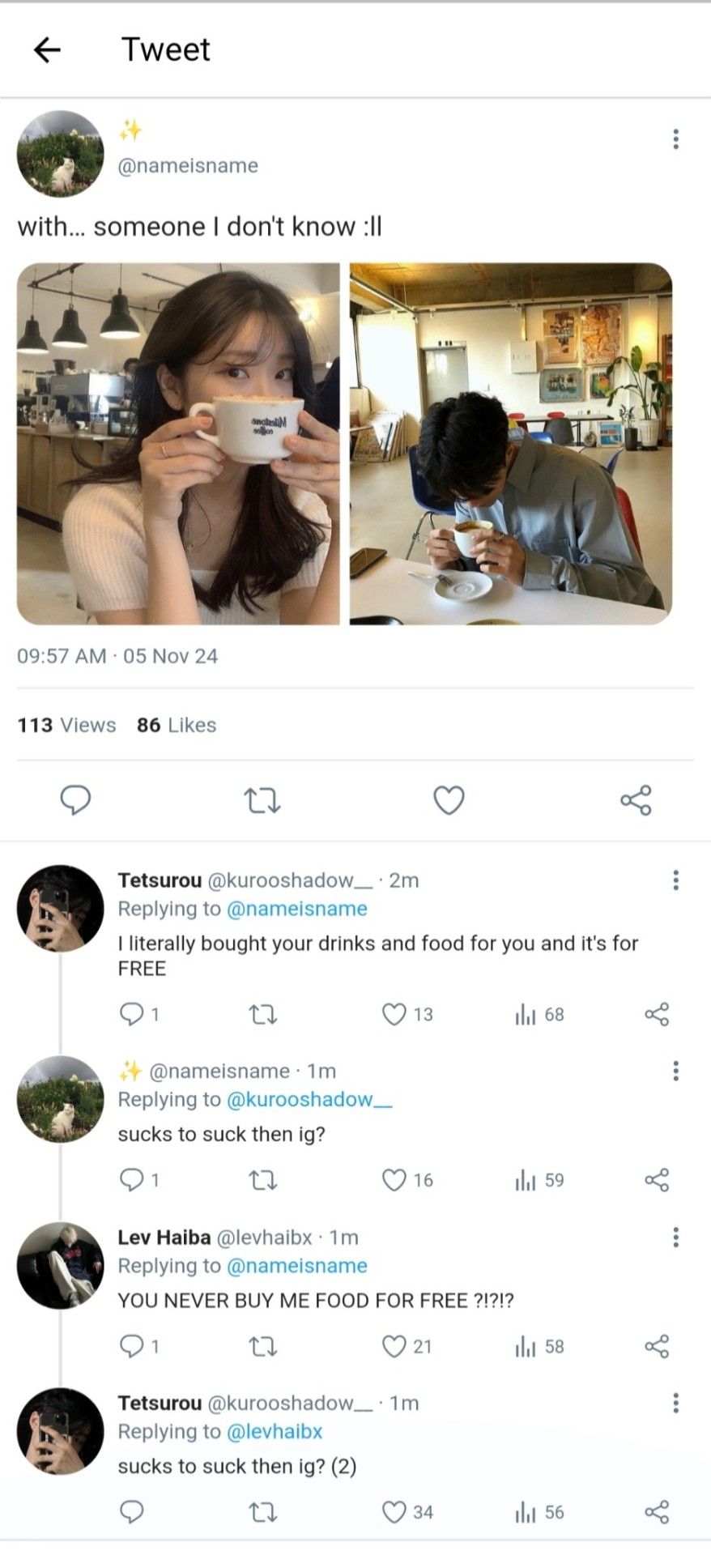Open @nameisname author profile picture
Screen dimensions: 711x1555
[x=61, y=154]
